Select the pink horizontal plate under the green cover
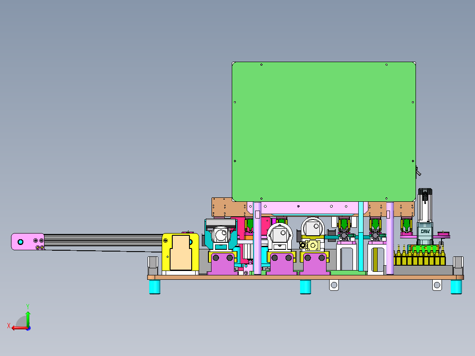The height and width of the screenshot is (356, 475). 308,208
